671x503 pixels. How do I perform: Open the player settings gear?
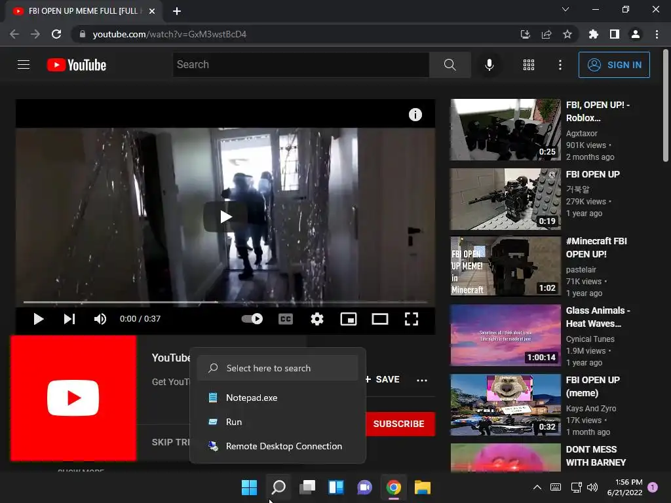316,319
